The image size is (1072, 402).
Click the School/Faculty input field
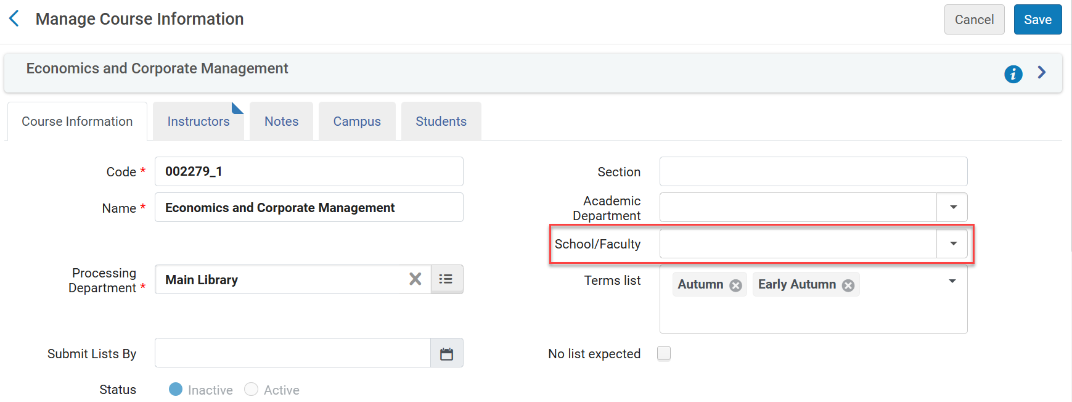pyautogui.click(x=798, y=244)
